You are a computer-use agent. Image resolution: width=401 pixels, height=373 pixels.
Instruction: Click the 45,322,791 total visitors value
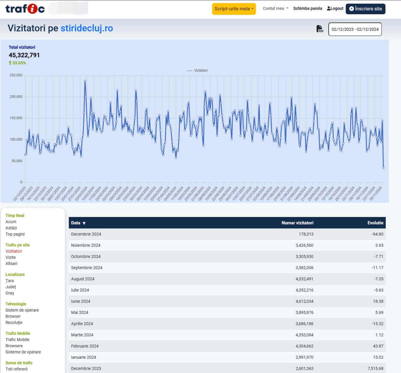click(24, 55)
